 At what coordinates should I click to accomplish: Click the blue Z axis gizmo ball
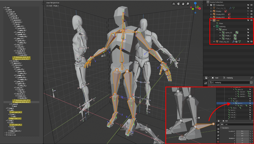point(195,3)
